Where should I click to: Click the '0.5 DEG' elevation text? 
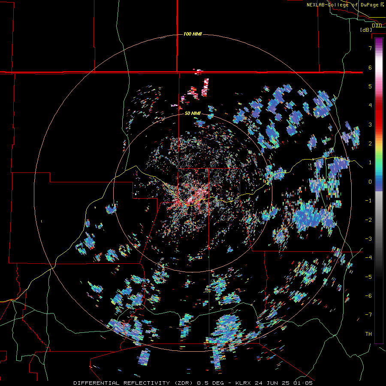211,383
